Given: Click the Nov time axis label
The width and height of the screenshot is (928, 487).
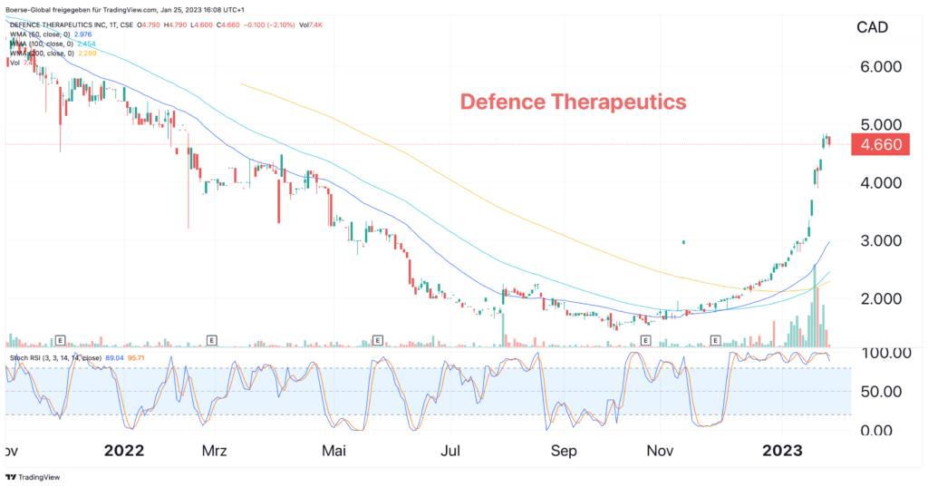Looking at the screenshot, I should (x=660, y=451).
